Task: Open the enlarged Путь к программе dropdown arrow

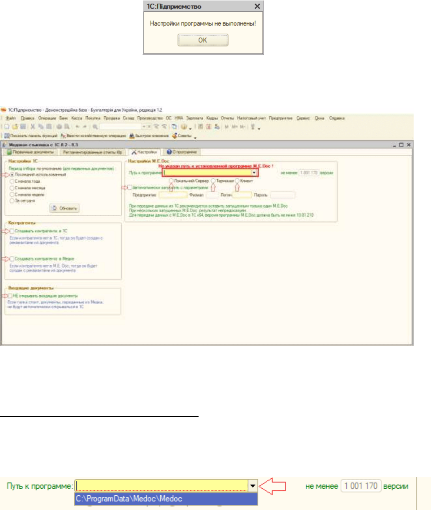Action: click(x=252, y=486)
